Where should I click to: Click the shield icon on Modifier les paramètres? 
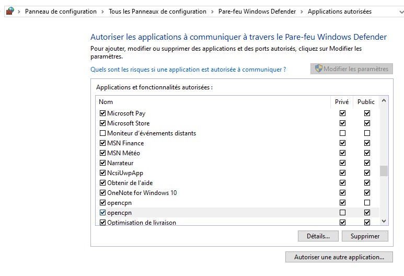[x=319, y=68]
